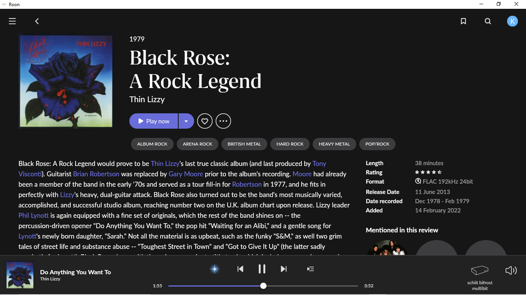Open Phil Lynott link in review
The width and height of the screenshot is (526, 295).
point(34,215)
